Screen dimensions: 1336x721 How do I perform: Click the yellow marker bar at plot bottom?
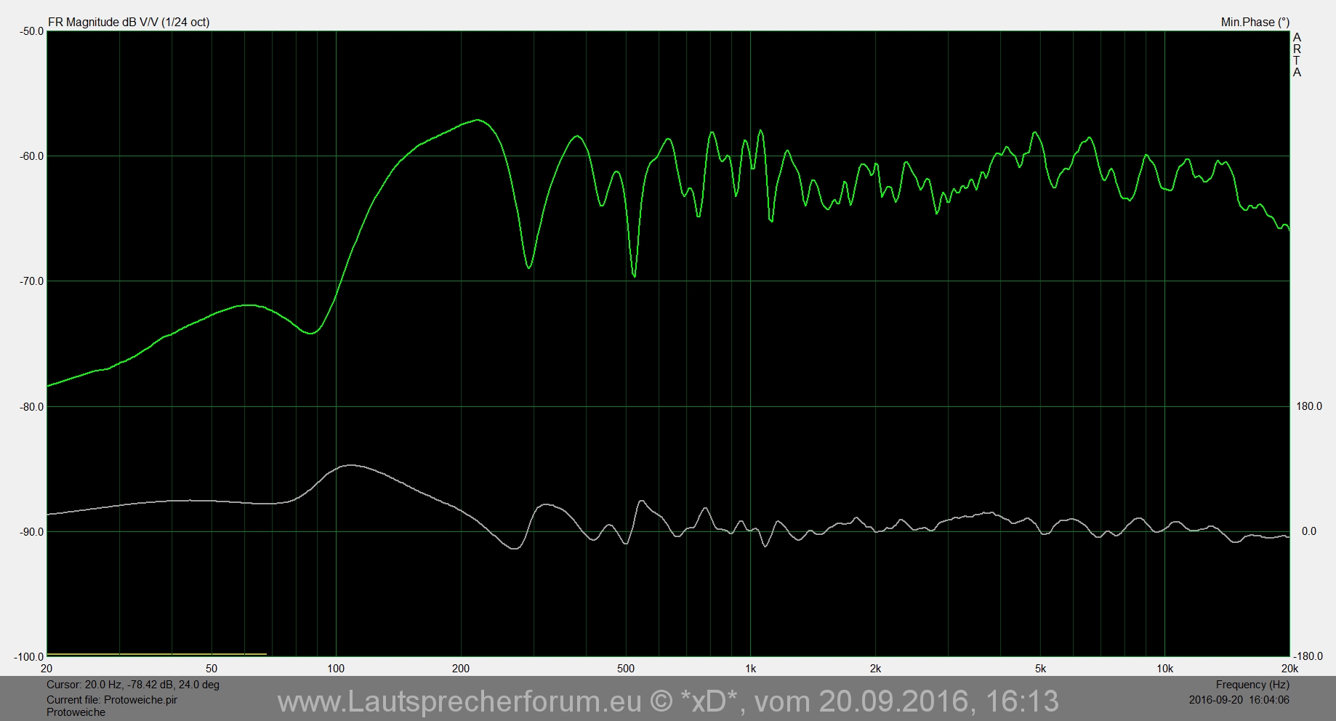pos(156,654)
